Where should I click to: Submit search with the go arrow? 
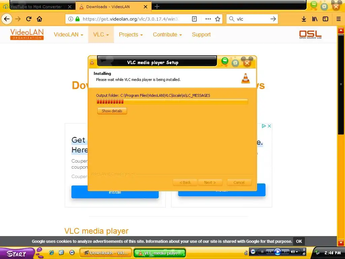(273, 19)
